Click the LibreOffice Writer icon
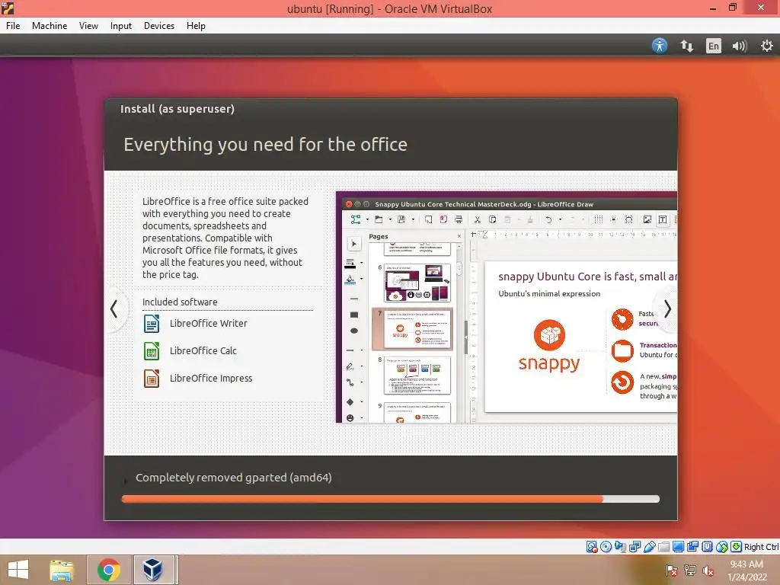Viewport: 780px width, 585px height. click(x=152, y=323)
